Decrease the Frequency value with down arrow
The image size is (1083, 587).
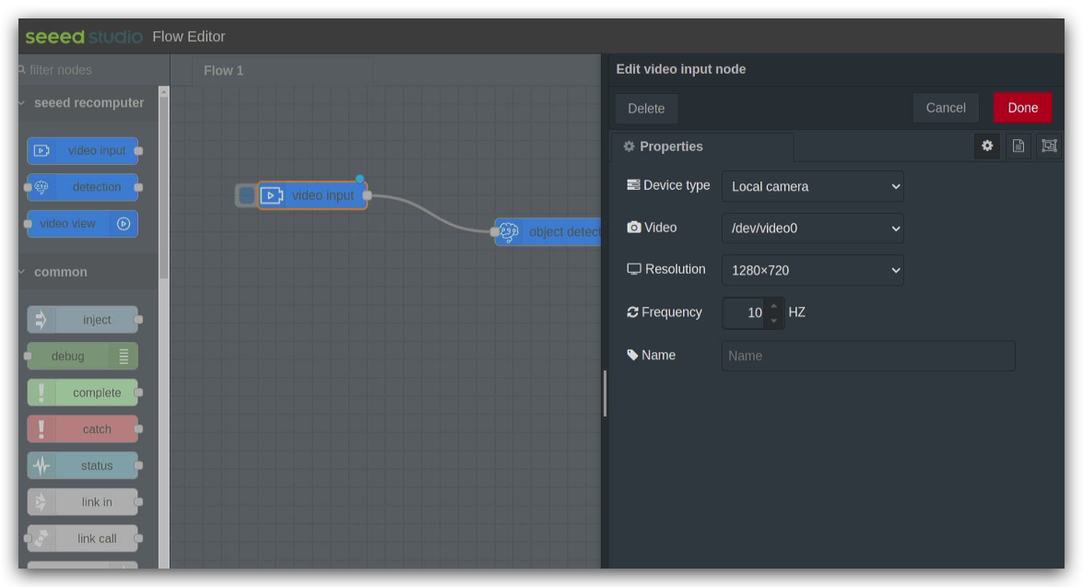[x=773, y=321]
